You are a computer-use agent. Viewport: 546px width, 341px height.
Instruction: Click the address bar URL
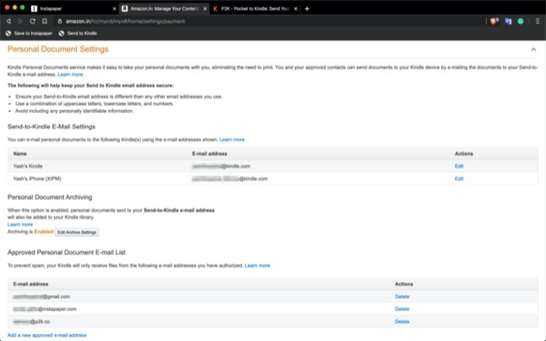point(126,21)
